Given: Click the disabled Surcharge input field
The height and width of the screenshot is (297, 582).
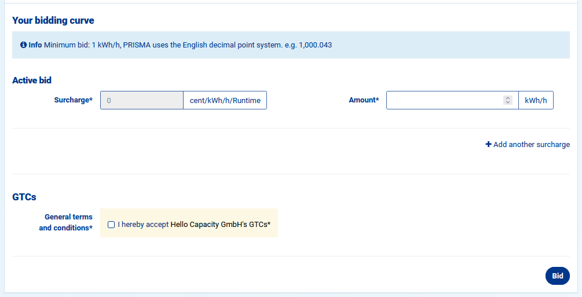Looking at the screenshot, I should coord(142,100).
